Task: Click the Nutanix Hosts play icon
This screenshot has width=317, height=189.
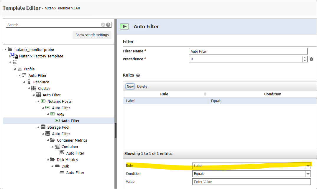Action: (x=43, y=101)
